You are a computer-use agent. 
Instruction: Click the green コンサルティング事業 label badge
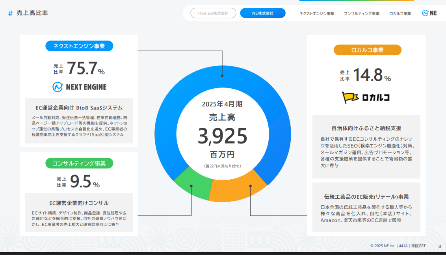[x=79, y=163]
